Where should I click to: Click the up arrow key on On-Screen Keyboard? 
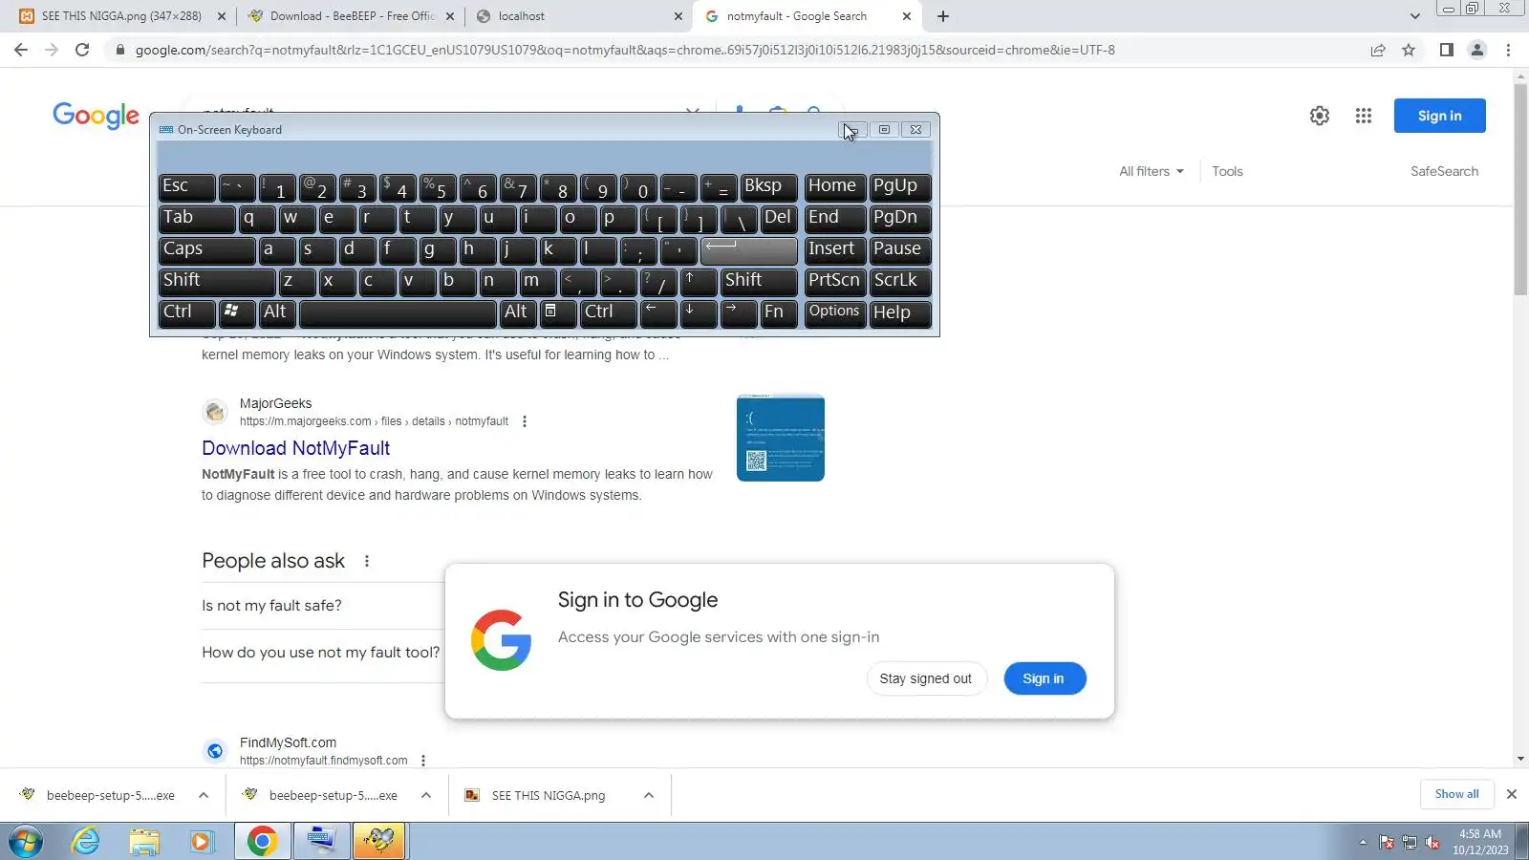699,281
